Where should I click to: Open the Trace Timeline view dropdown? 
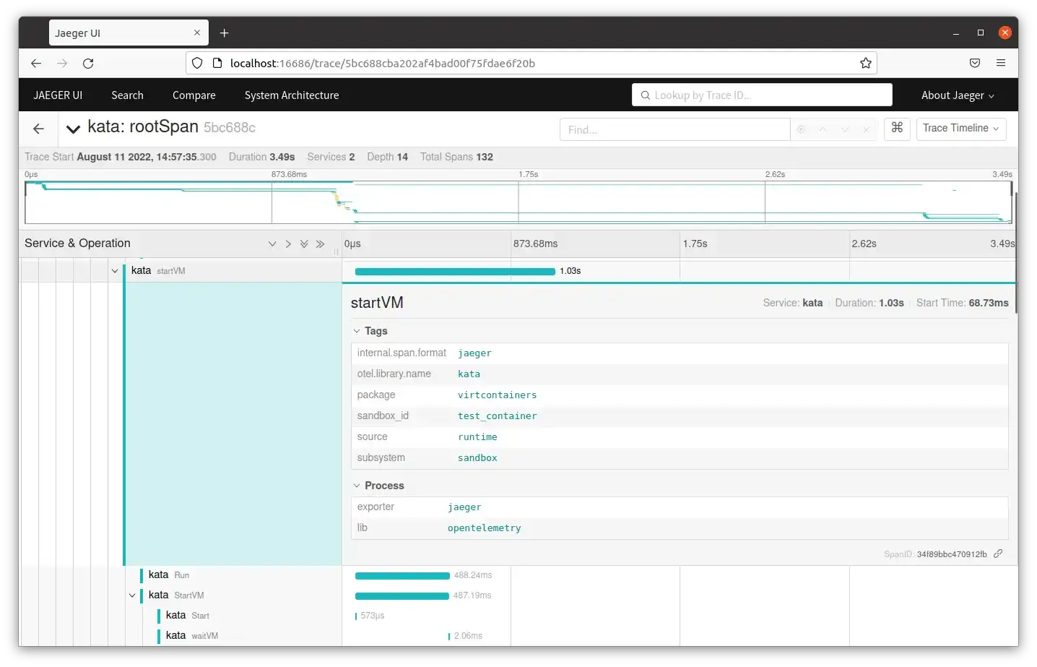pos(960,129)
